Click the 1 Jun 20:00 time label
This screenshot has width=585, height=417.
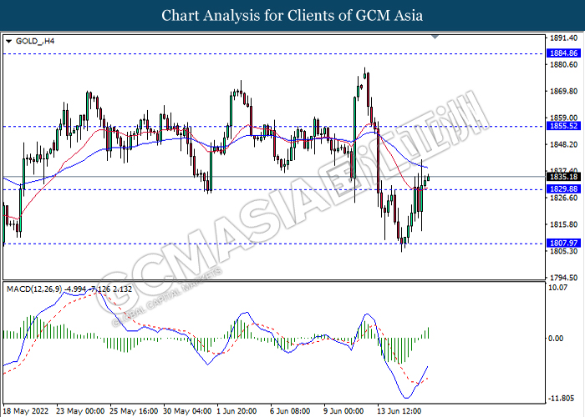tap(237, 411)
